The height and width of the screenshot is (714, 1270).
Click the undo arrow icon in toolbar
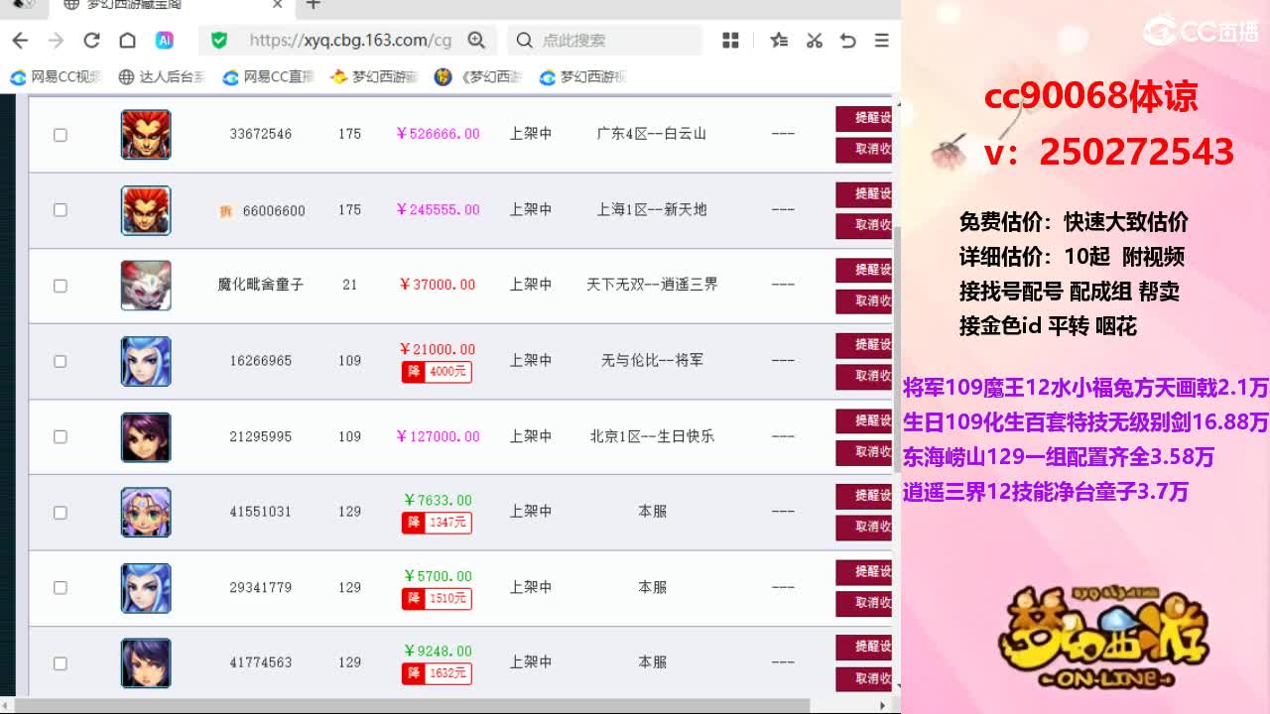(x=847, y=41)
